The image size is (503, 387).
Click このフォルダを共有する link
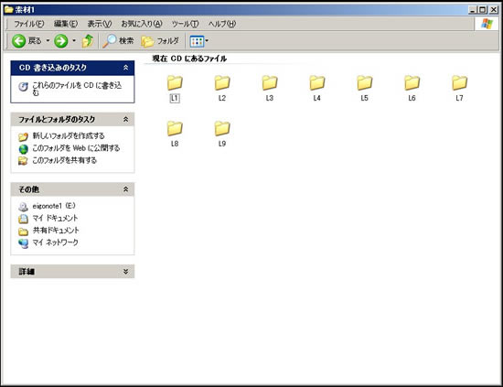pyautogui.click(x=65, y=160)
